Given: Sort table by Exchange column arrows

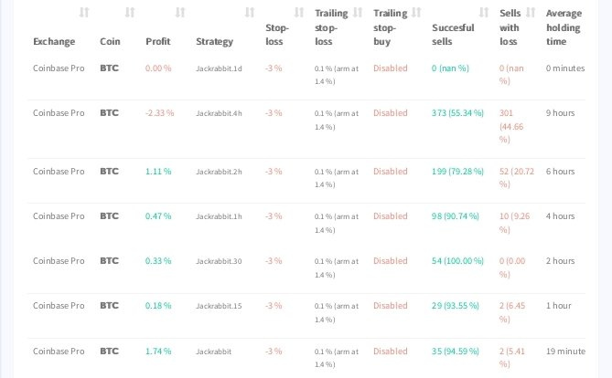Looking at the screenshot, I should [84, 13].
